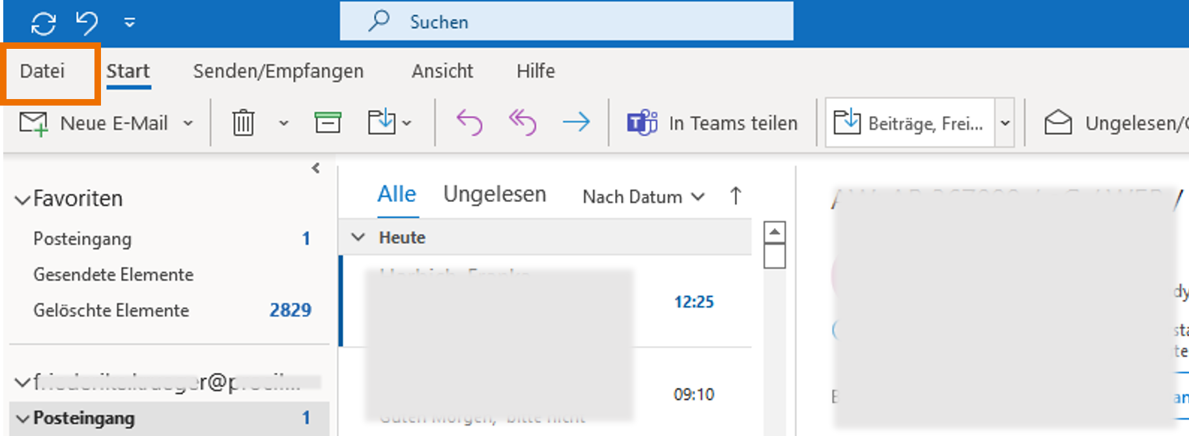Toggle the Ungelesen/Gelesen envelope button
Screen dimensions: 1189x436
1058,123
